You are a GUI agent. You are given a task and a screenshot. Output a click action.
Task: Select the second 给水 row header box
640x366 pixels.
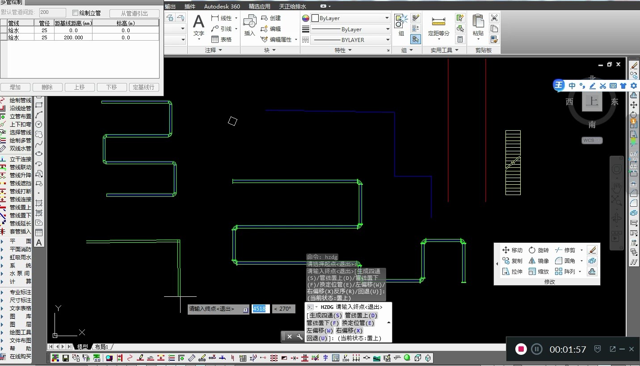click(4, 37)
